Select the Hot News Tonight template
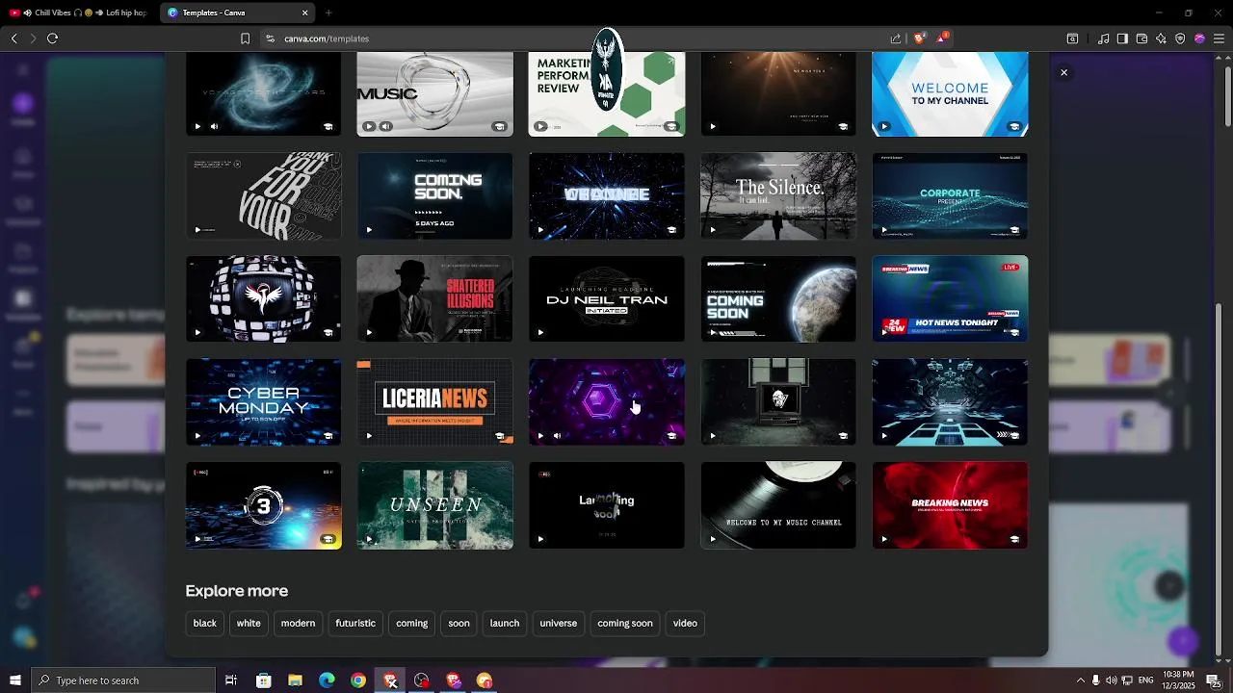The width and height of the screenshot is (1233, 693). click(950, 298)
